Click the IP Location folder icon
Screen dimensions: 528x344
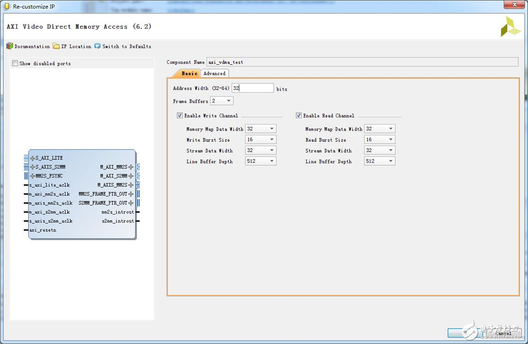[x=56, y=46]
